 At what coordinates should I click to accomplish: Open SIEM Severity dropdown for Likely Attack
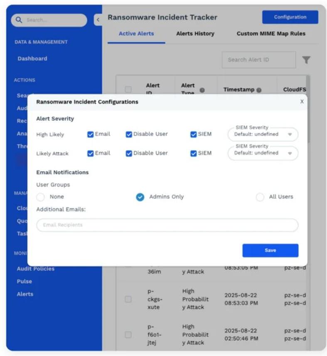point(263,153)
